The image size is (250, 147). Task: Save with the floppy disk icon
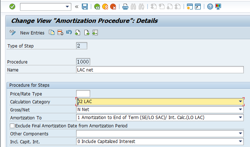click(85, 7)
